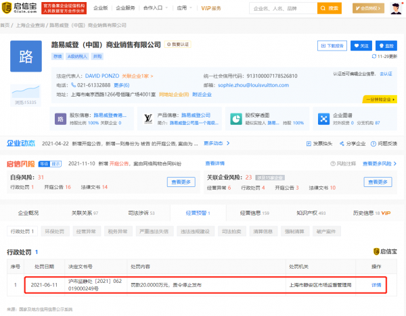The height and width of the screenshot is (316, 406).
Task: Click 路易威登公司 product link
Action: tap(196, 115)
